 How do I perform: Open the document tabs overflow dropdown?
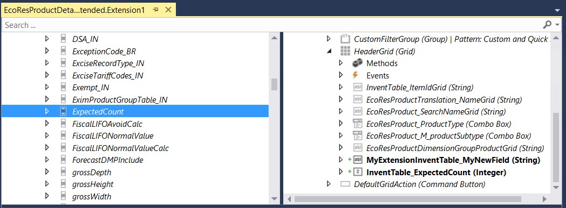click(x=558, y=11)
